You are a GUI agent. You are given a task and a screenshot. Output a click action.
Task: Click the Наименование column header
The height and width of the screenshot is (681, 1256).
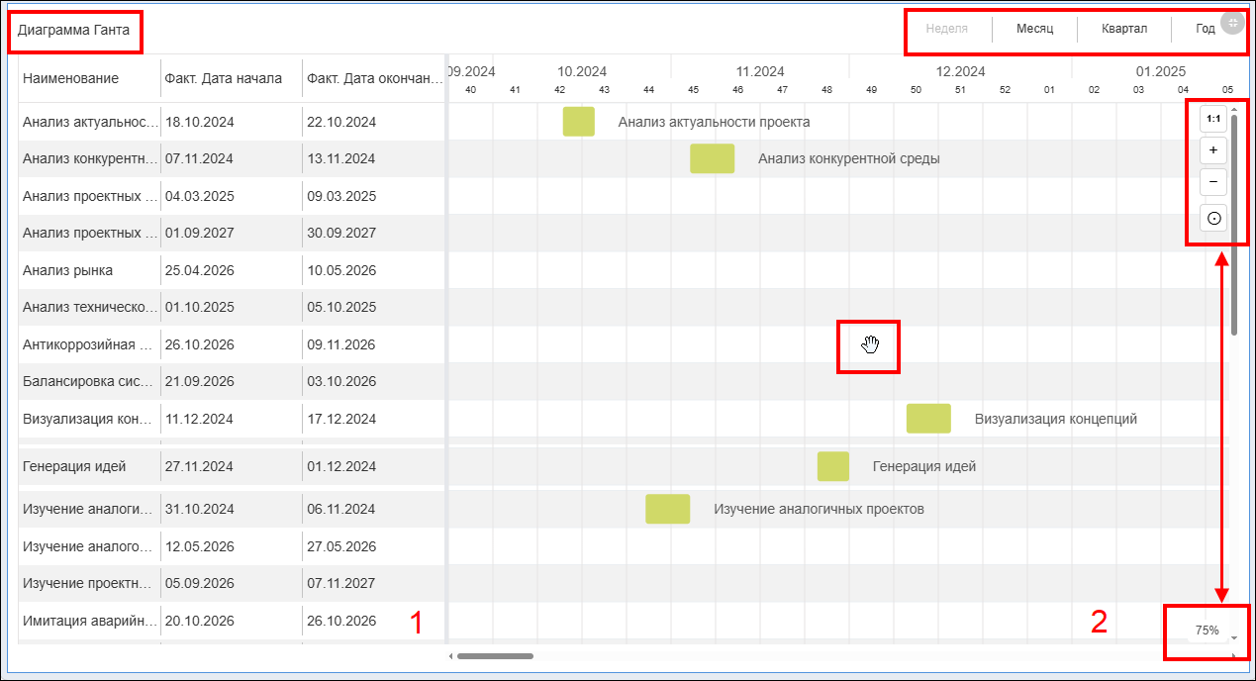coord(71,78)
